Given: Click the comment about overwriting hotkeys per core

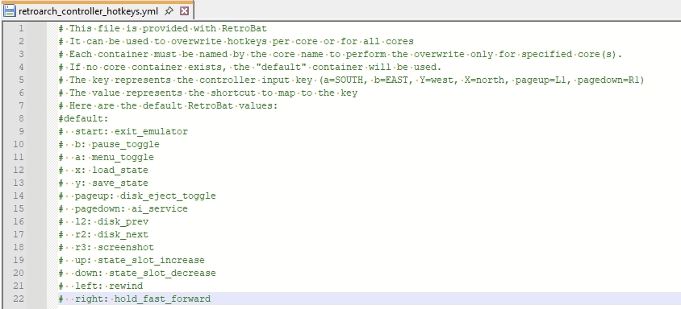Looking at the screenshot, I should (x=236, y=42).
